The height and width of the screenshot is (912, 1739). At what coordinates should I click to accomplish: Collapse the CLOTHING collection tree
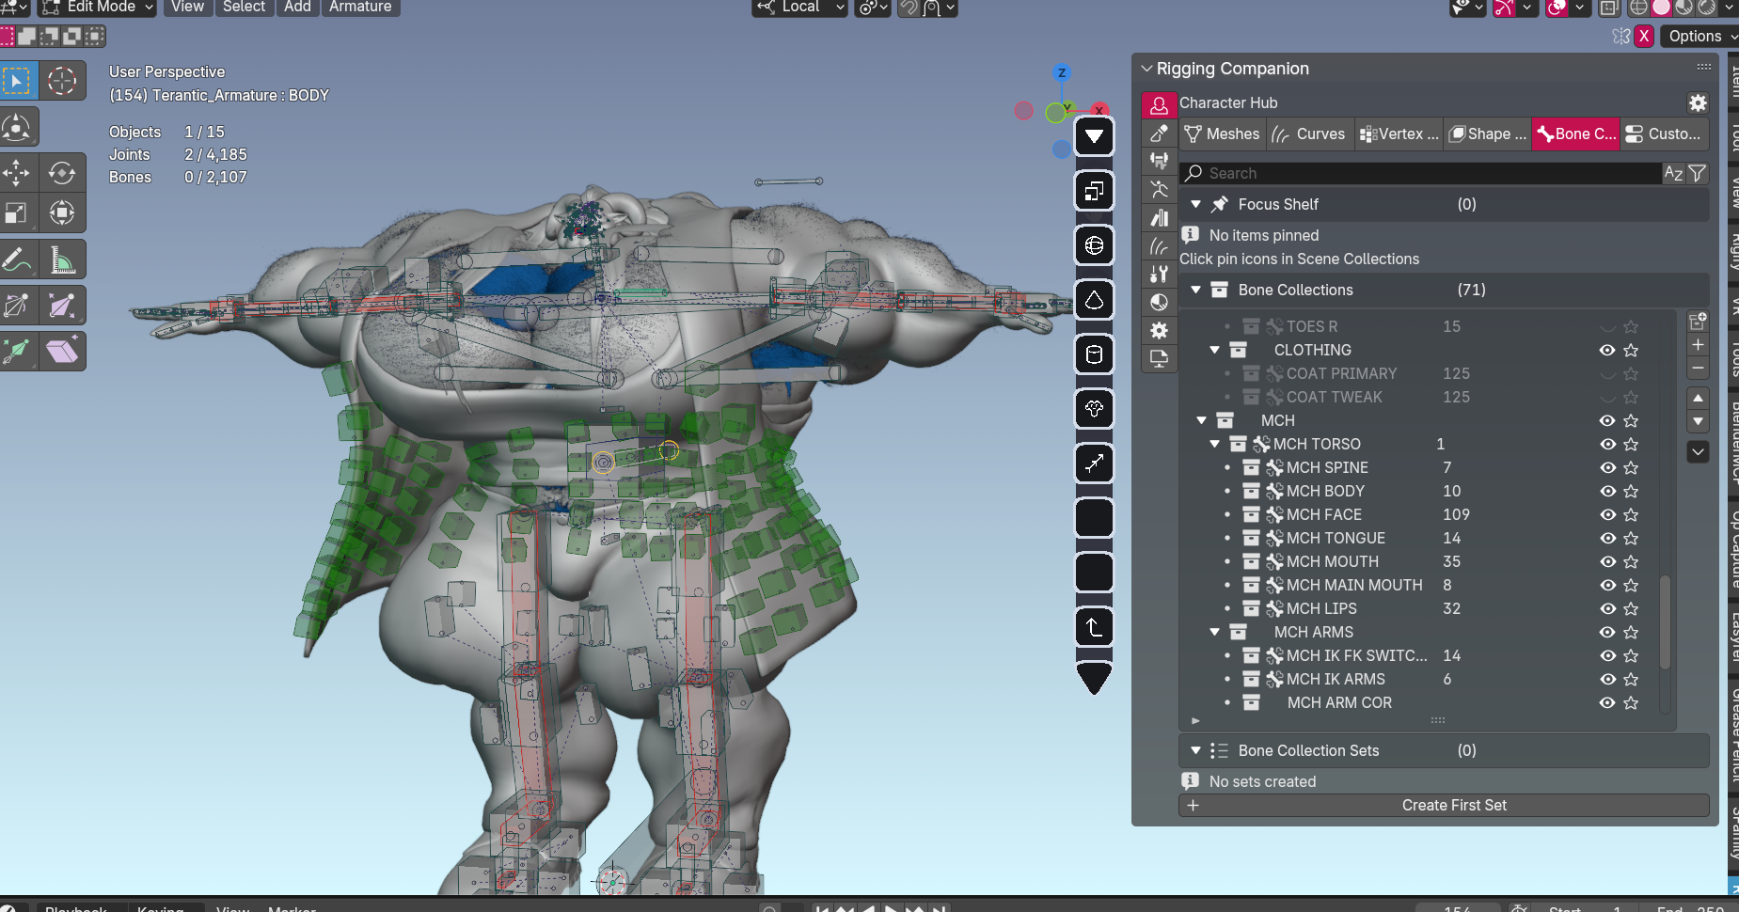[x=1214, y=350]
